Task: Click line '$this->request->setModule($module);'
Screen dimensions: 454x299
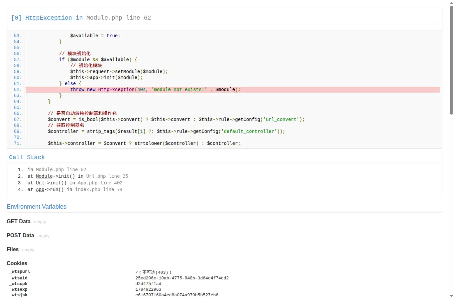Action: coord(119,72)
